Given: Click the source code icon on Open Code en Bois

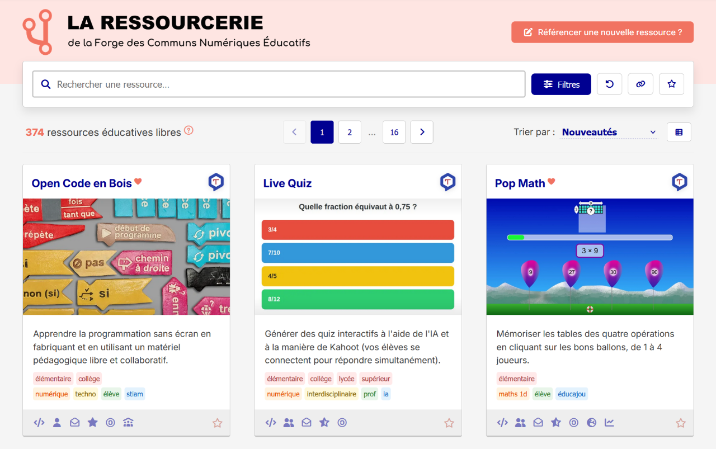Looking at the screenshot, I should coord(39,423).
